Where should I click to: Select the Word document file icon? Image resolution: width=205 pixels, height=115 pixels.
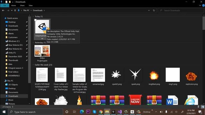[x=172, y=100]
